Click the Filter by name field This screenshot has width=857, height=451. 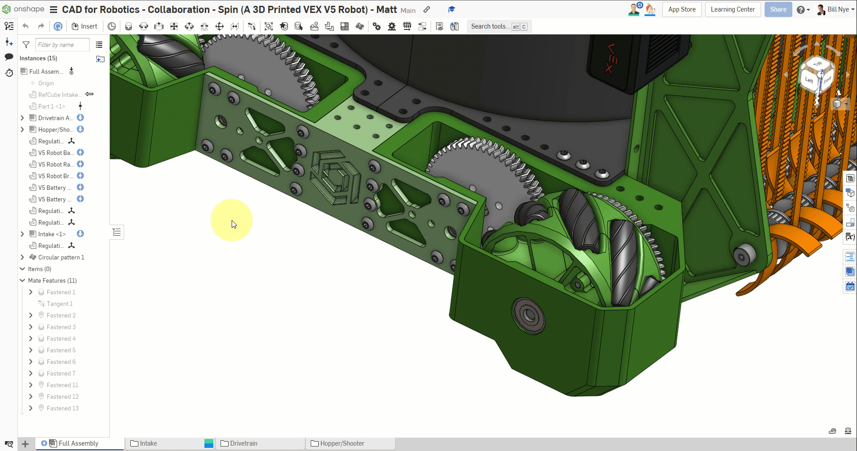[62, 45]
